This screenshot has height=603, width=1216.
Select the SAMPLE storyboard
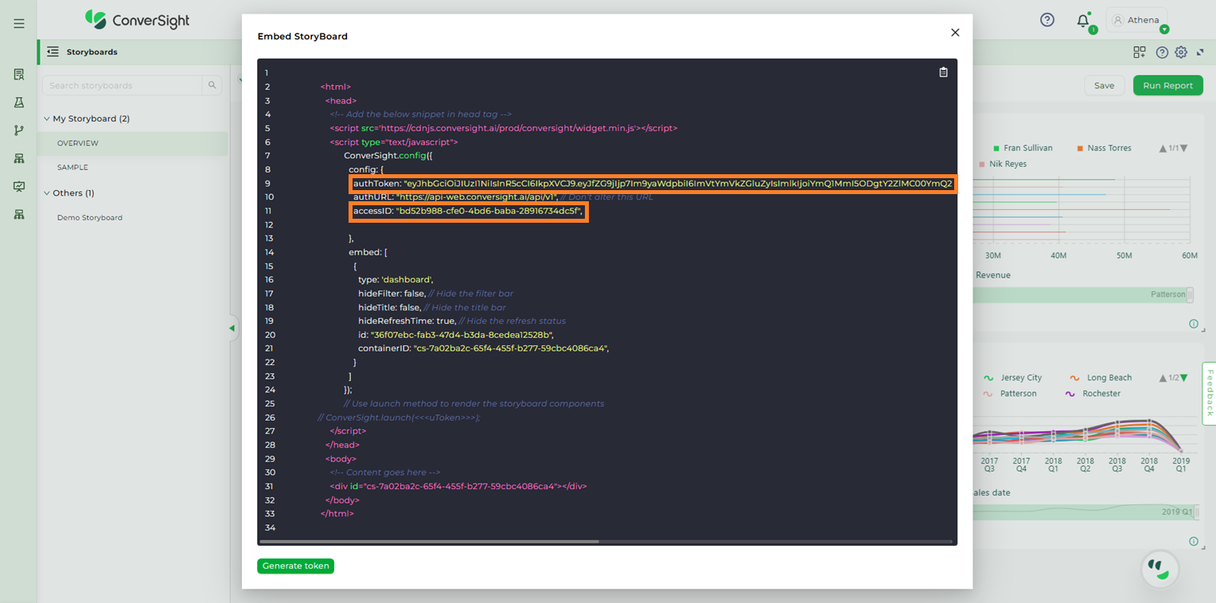click(72, 168)
